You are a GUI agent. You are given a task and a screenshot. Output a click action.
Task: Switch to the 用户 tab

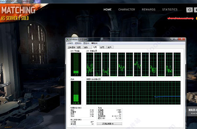110,47
